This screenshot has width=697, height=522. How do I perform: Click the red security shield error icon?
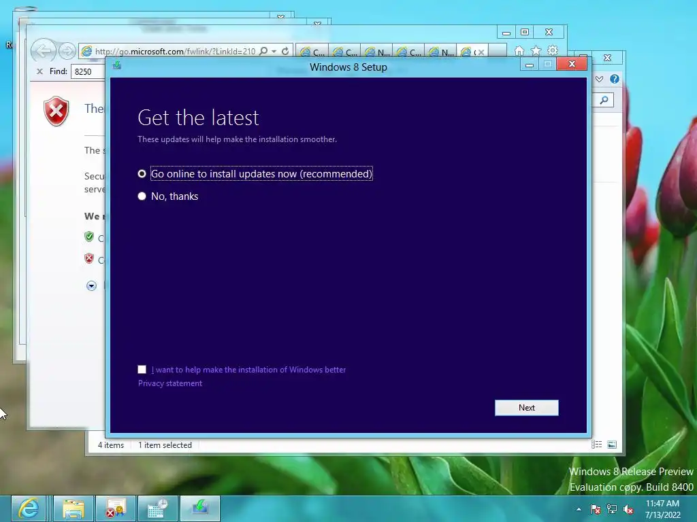(56, 111)
